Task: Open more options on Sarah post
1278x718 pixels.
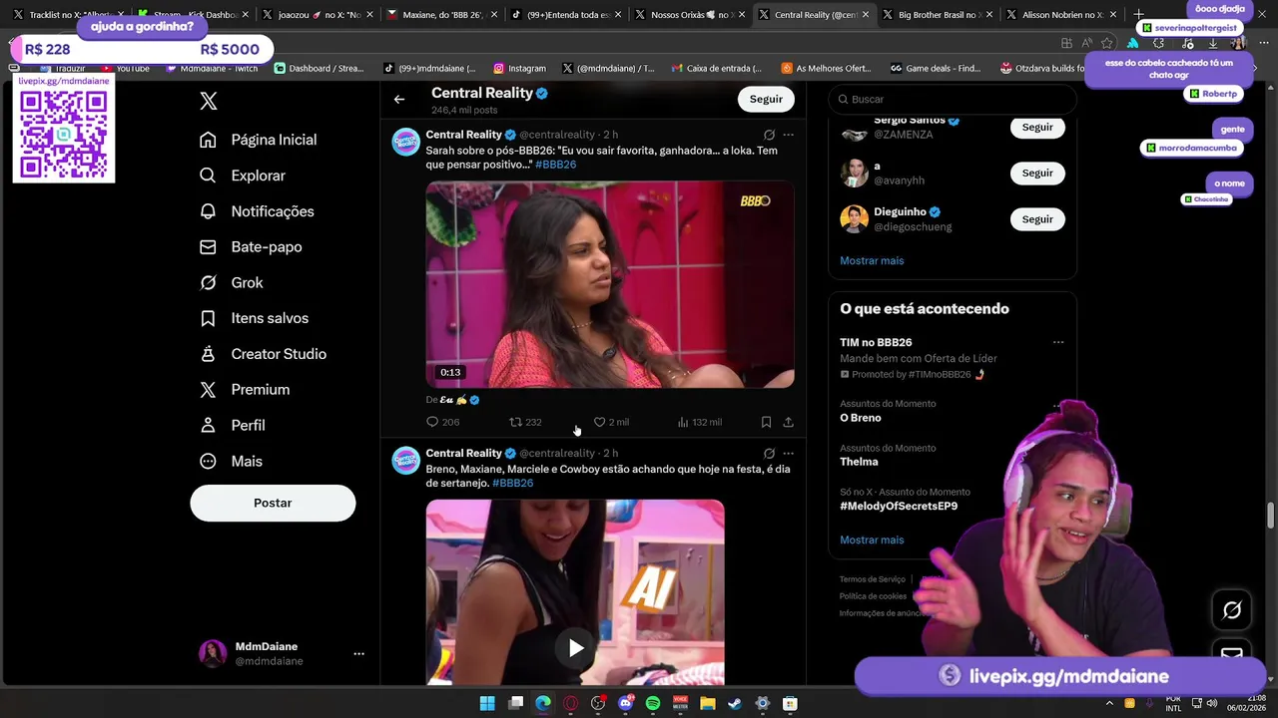Action: pyautogui.click(x=788, y=135)
